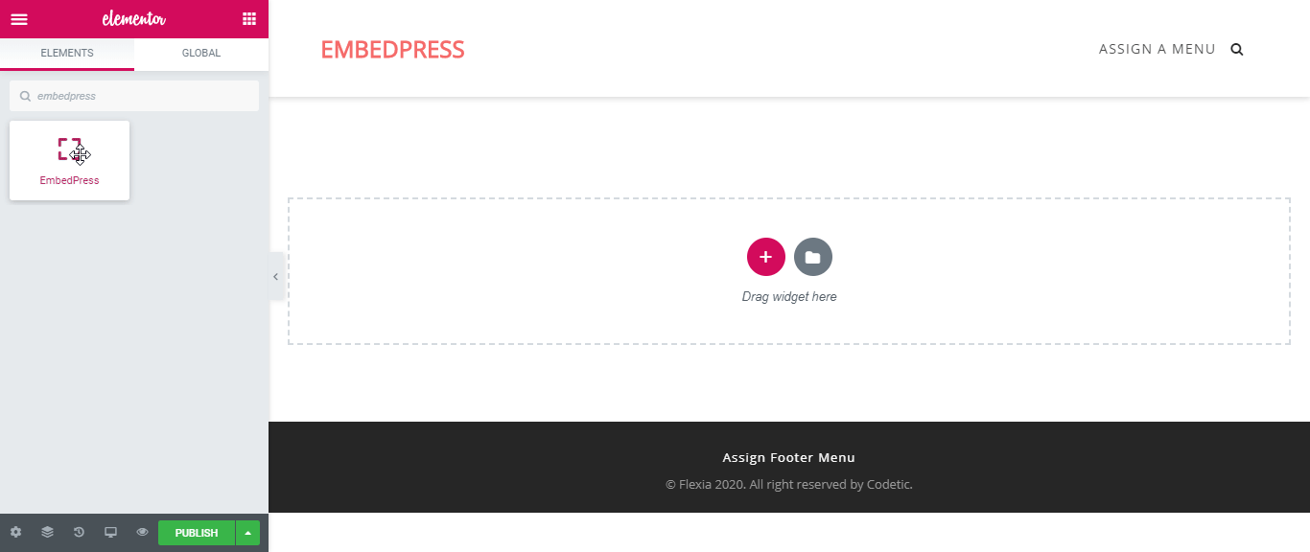Expand the save options arrow
Image resolution: width=1310 pixels, height=552 pixels.
point(247,533)
